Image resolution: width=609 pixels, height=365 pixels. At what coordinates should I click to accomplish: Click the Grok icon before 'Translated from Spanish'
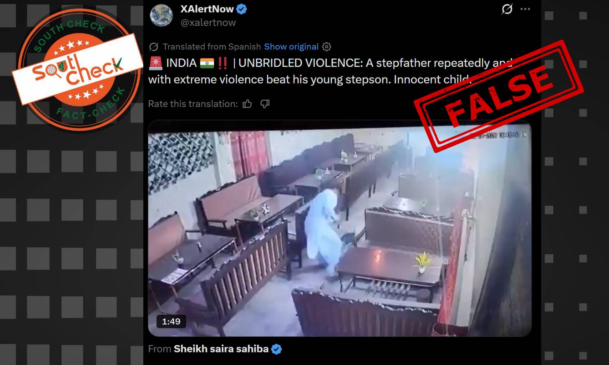153,47
